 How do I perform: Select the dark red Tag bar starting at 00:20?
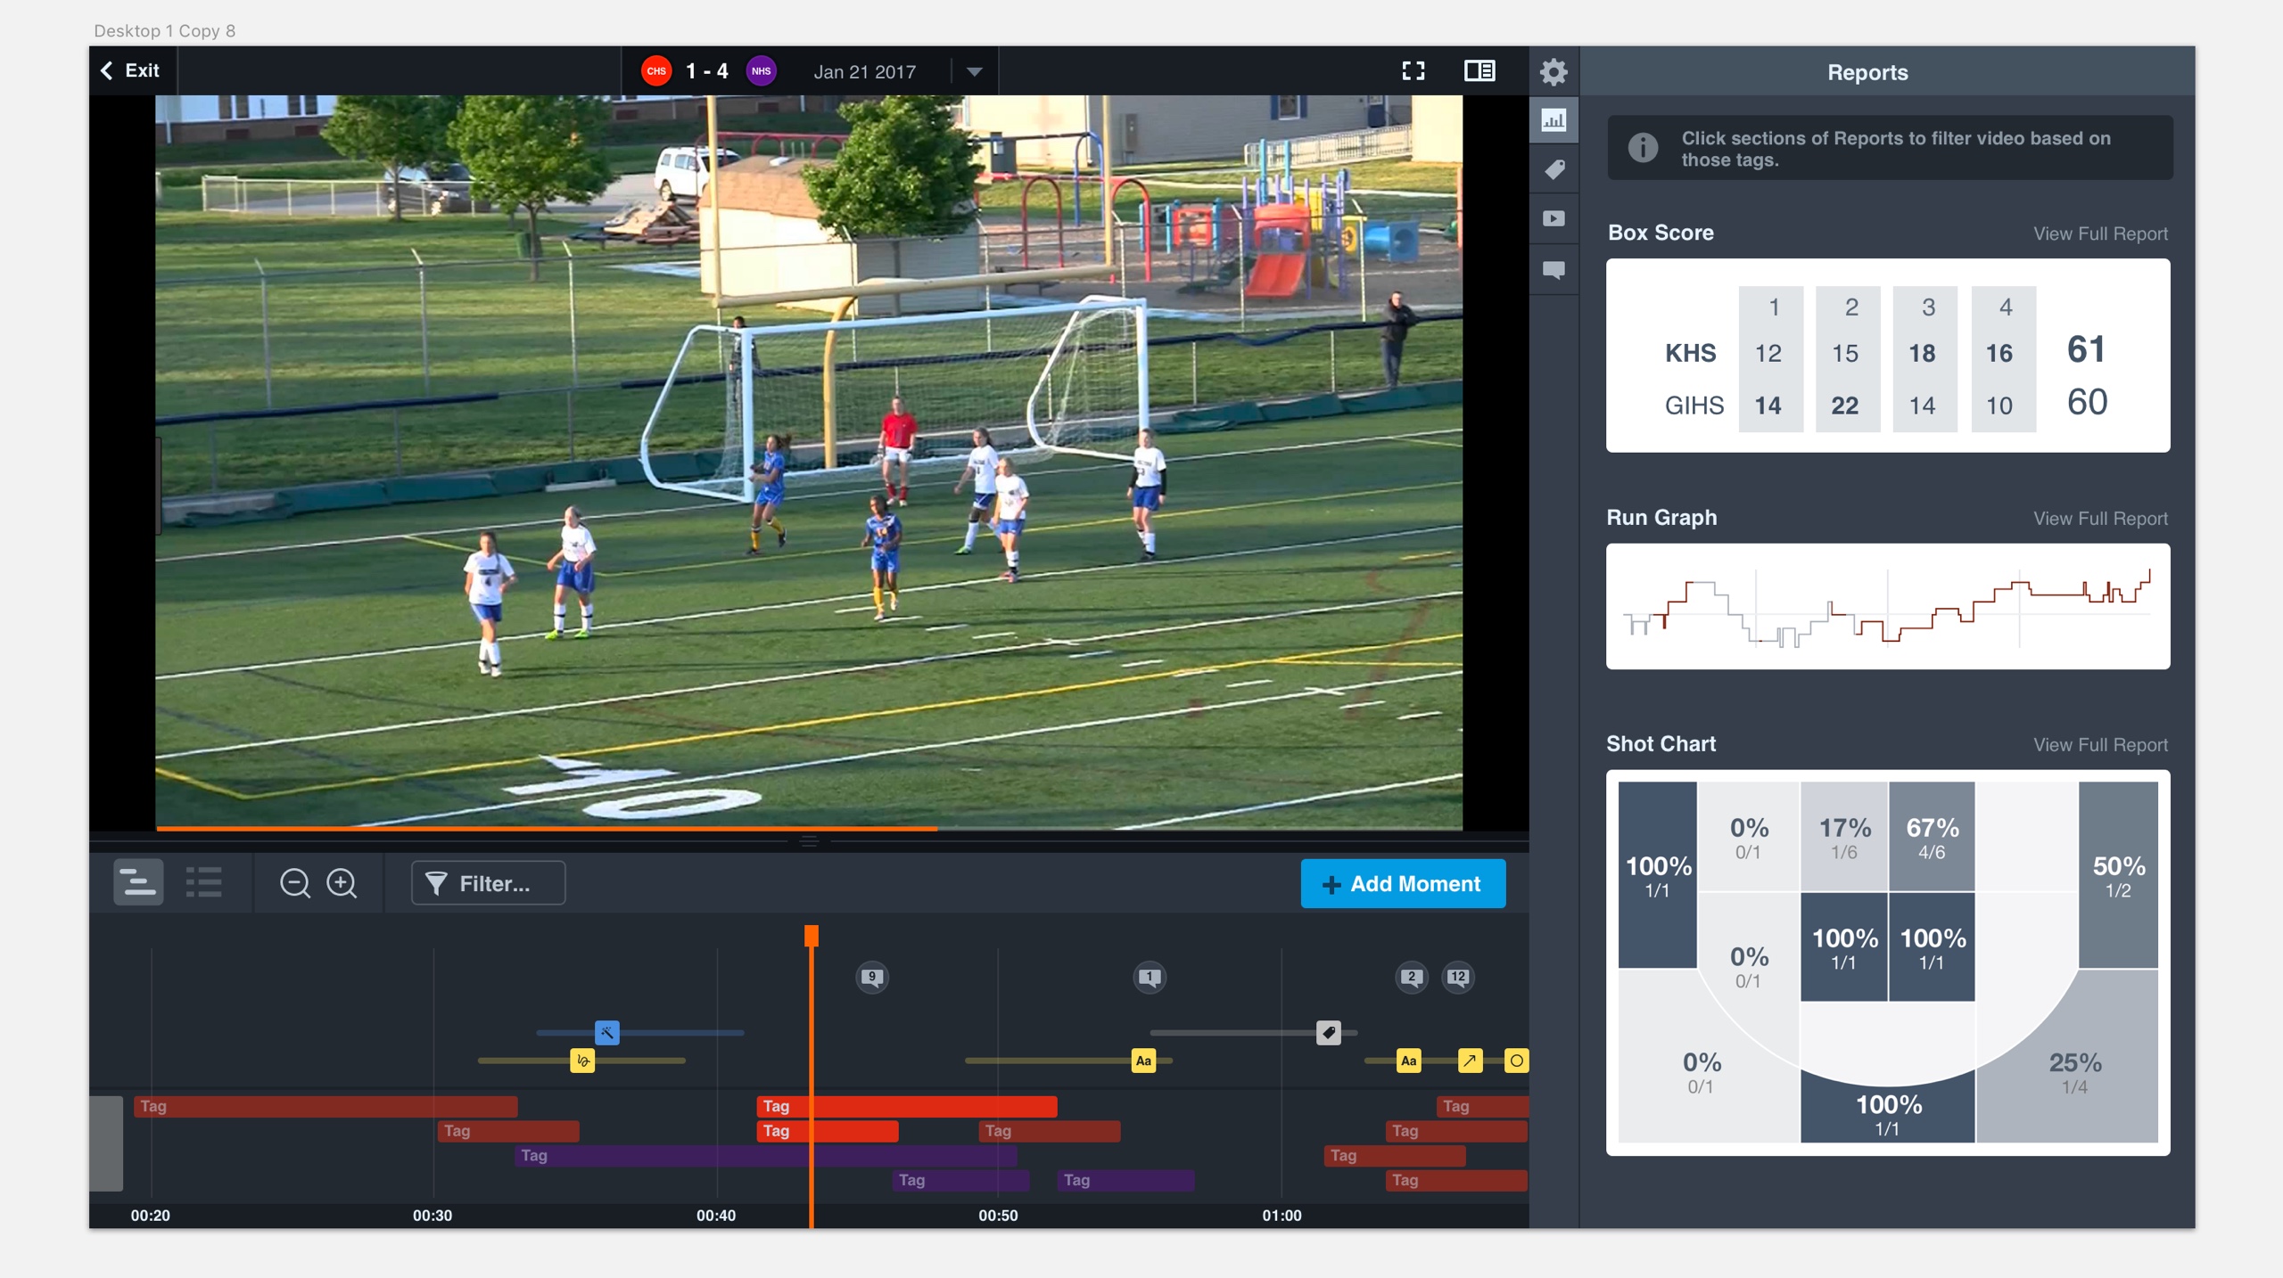coord(326,1106)
